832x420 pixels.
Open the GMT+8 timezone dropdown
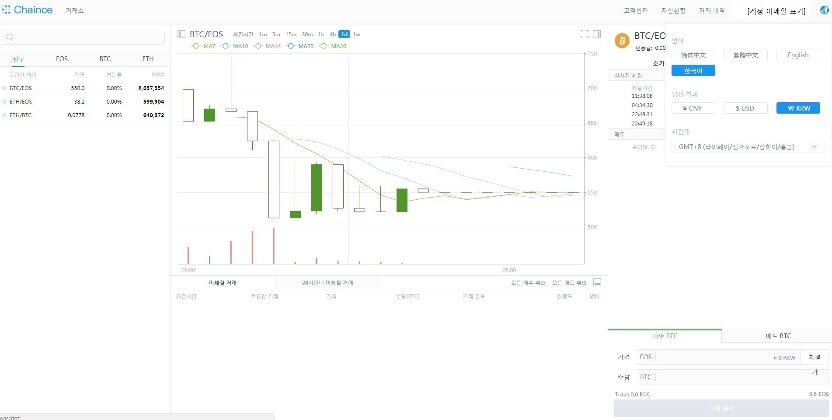point(748,146)
